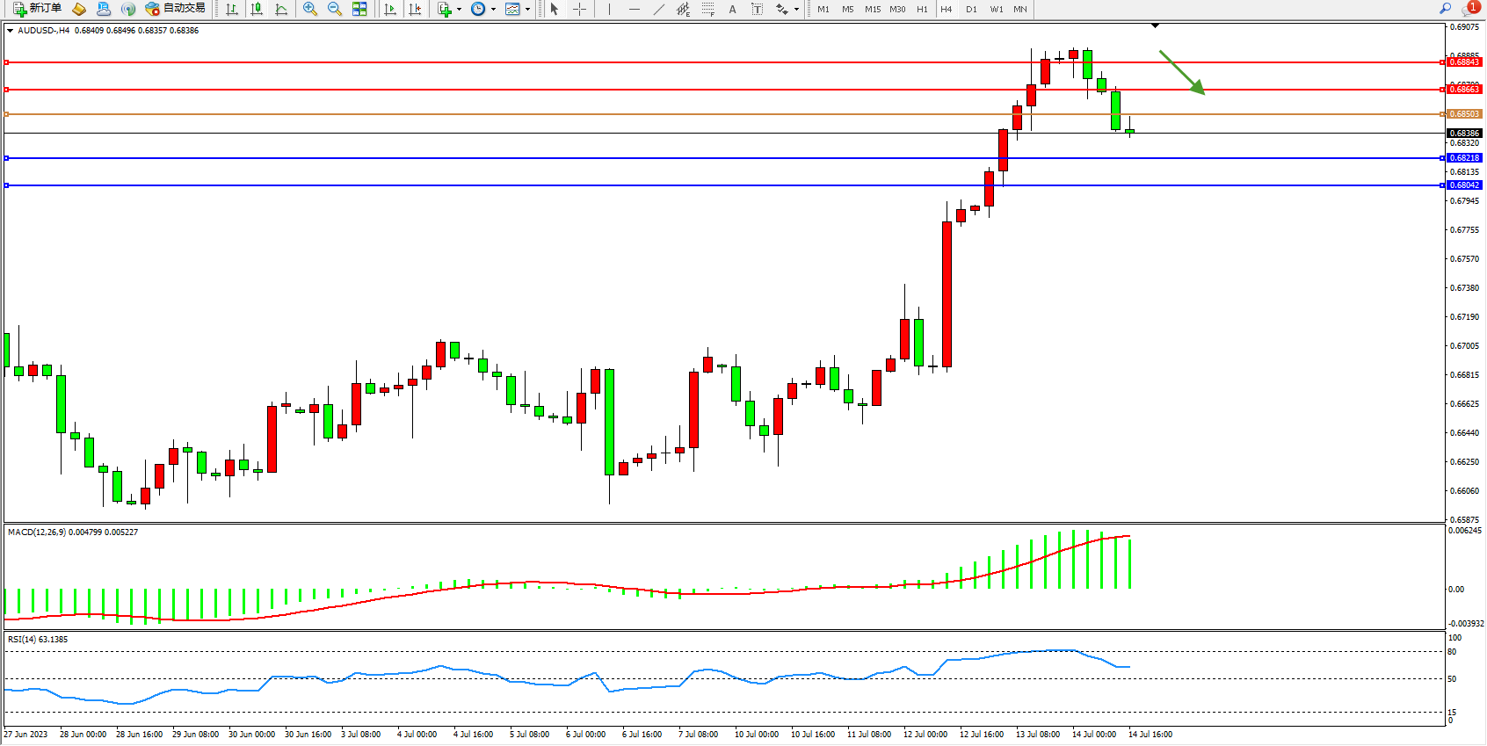Viewport: 1487px width, 746px height.
Task: Select the crosshair tool
Action: click(x=580, y=9)
